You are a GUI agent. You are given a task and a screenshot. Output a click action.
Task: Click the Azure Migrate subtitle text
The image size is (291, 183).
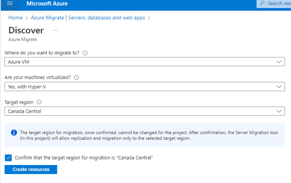[x=22, y=39]
